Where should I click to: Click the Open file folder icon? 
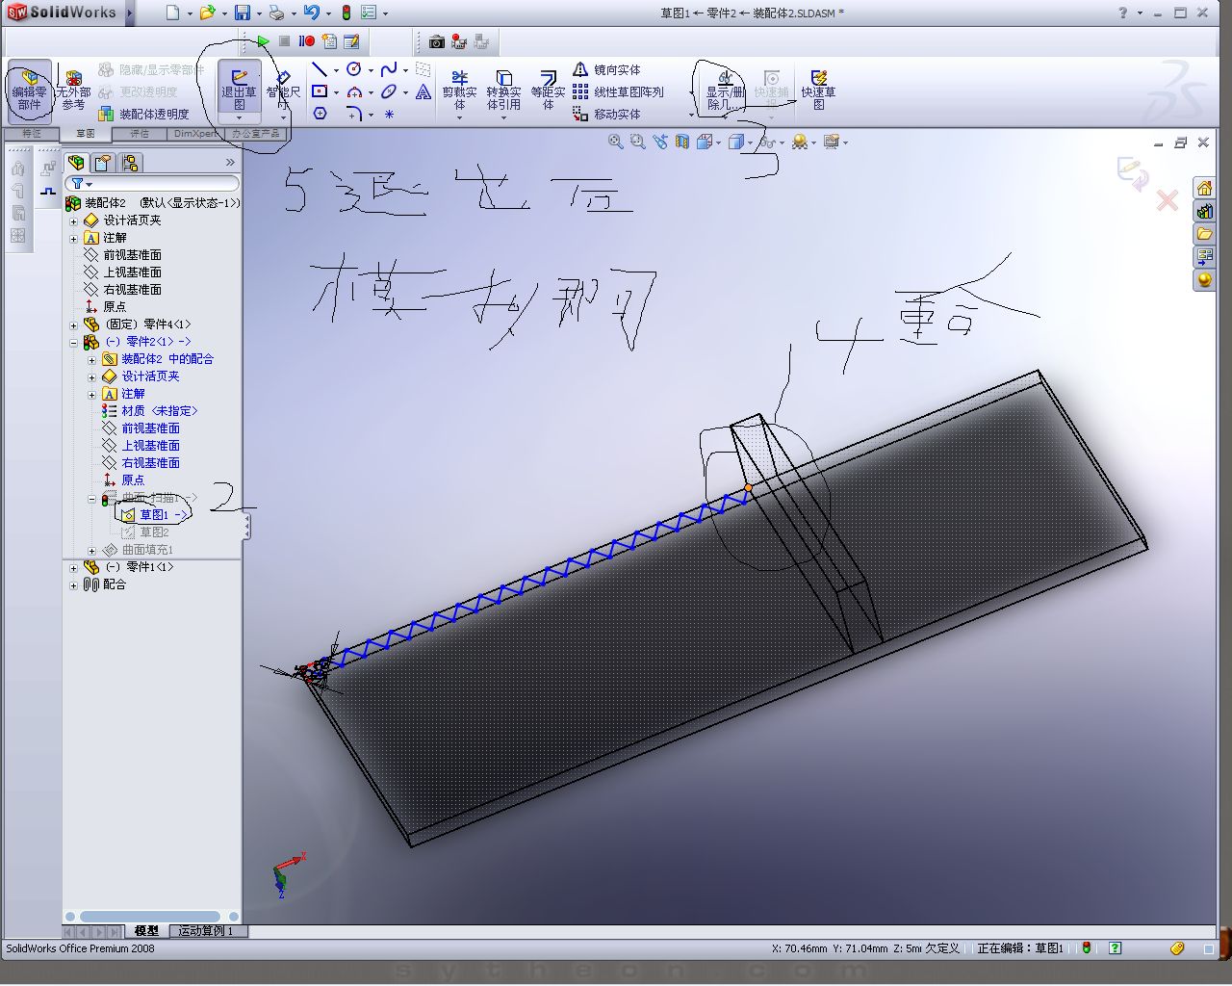click(207, 13)
